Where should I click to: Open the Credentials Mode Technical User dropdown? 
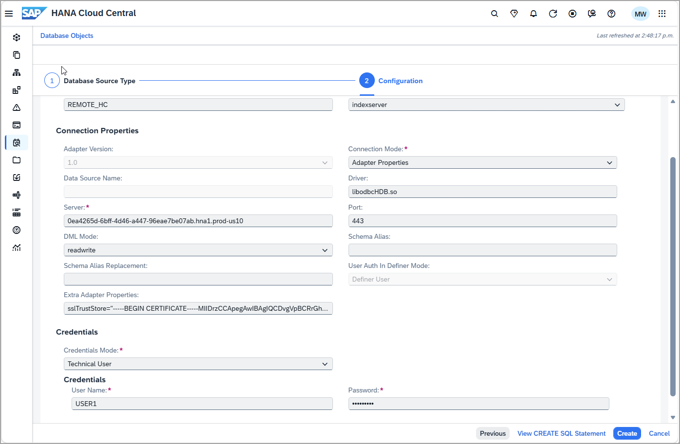[x=198, y=364]
